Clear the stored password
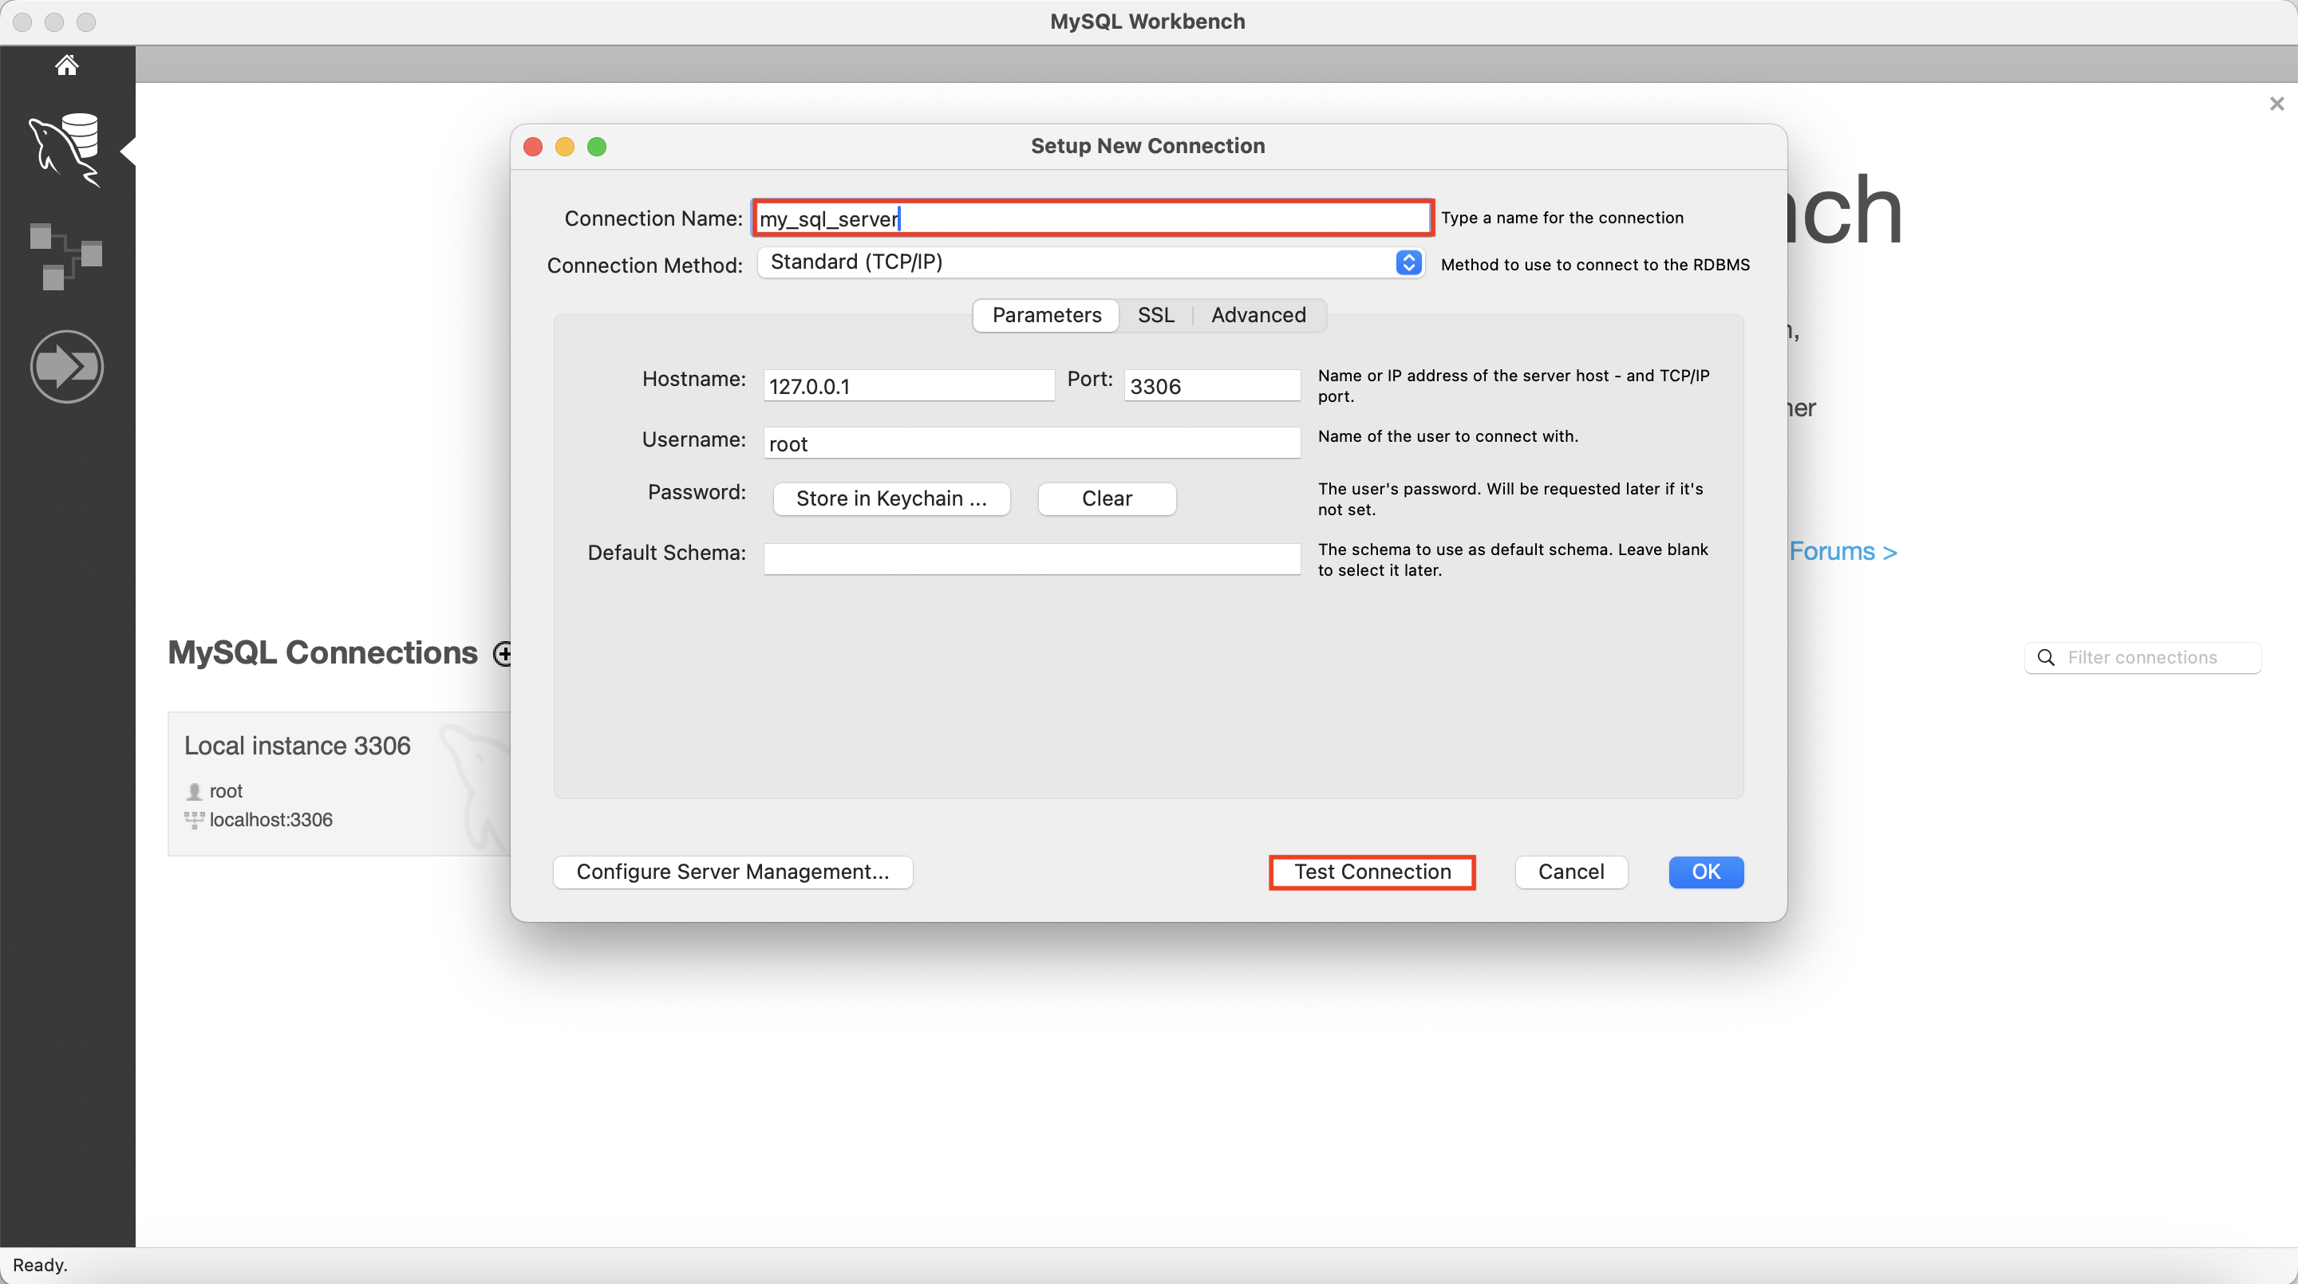This screenshot has width=2298, height=1284. point(1106,498)
